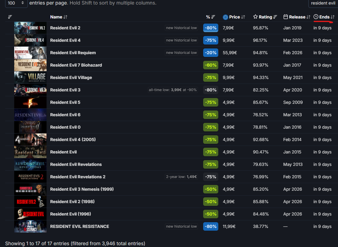Click the 38.77% rating value
338x247 pixels.
coord(261,226)
